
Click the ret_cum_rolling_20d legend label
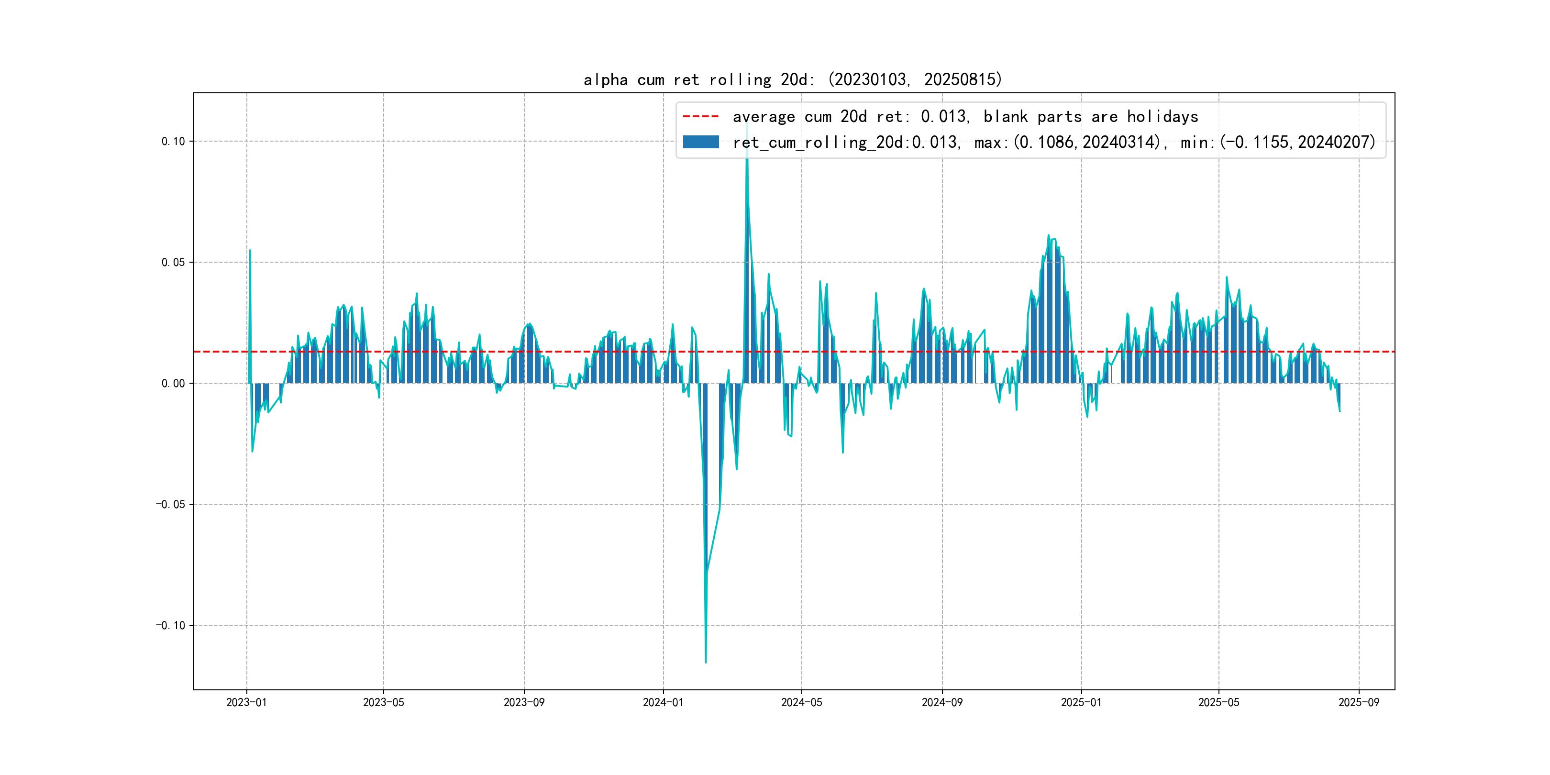1053,143
